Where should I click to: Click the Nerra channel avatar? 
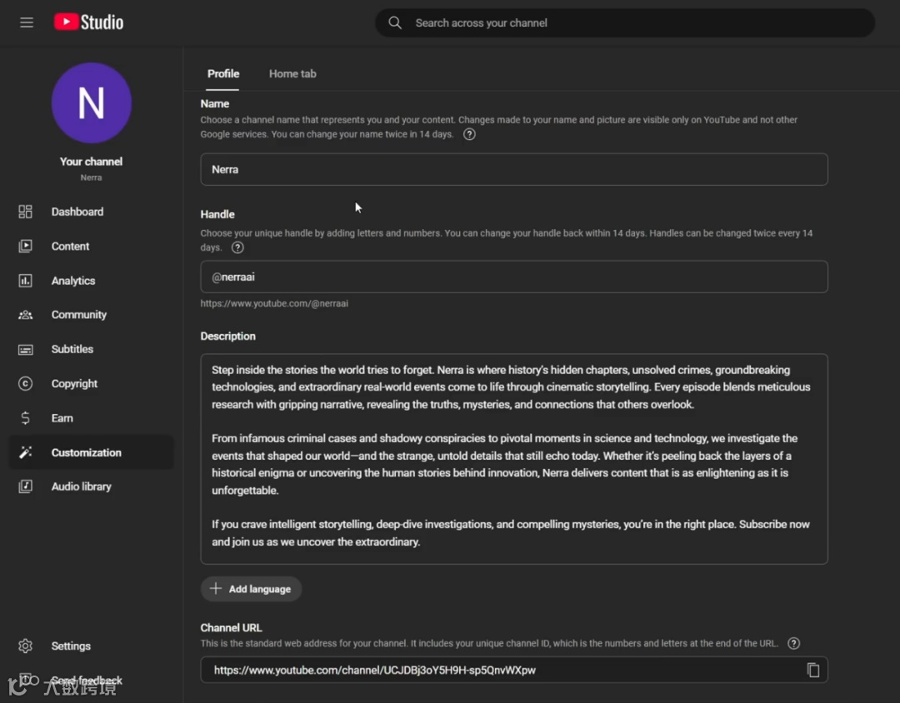[x=92, y=103]
